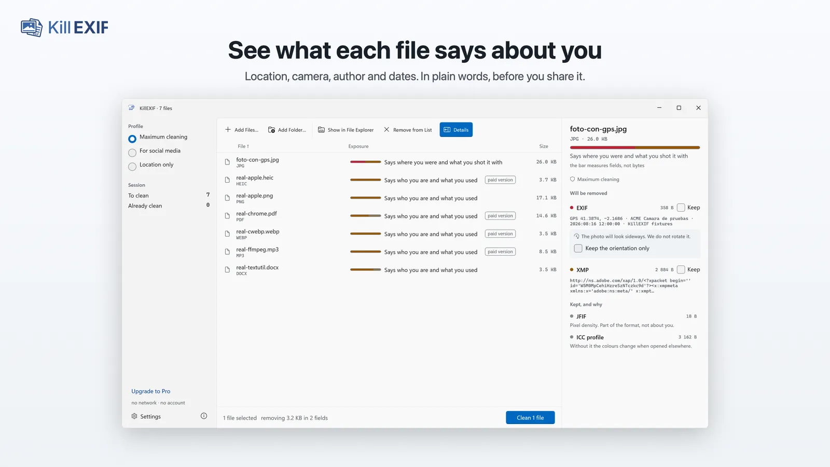Click the 8.5 KB size value
The image size is (830, 467).
pyautogui.click(x=548, y=252)
